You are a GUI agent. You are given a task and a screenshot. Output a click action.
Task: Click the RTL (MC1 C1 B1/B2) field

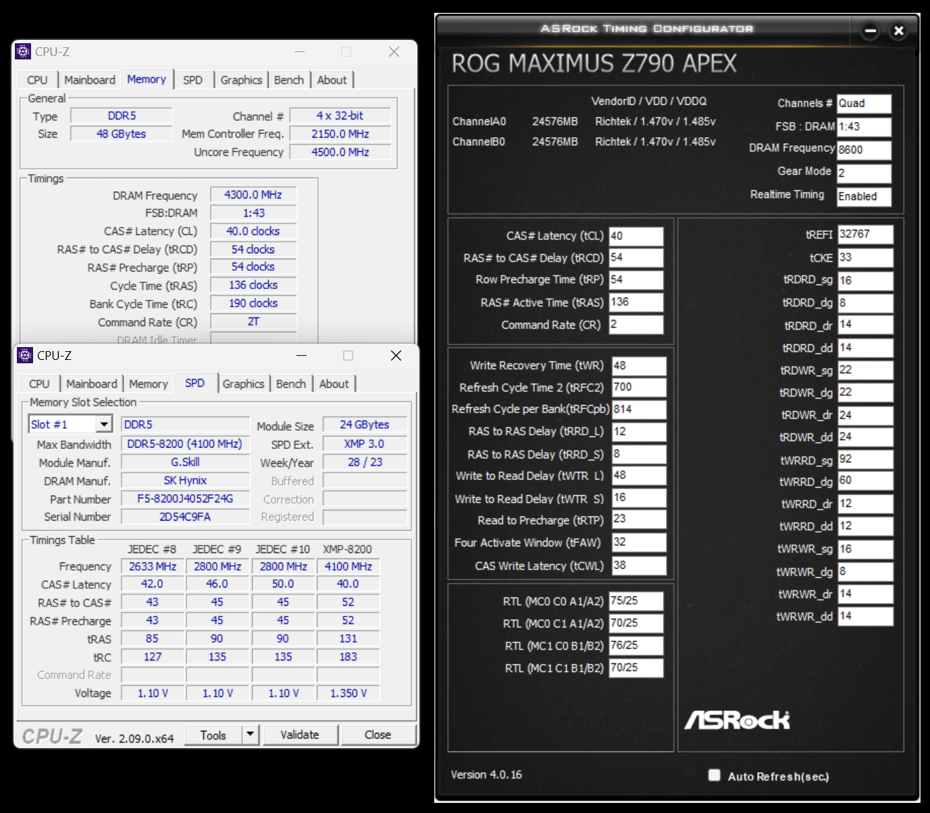coord(636,668)
